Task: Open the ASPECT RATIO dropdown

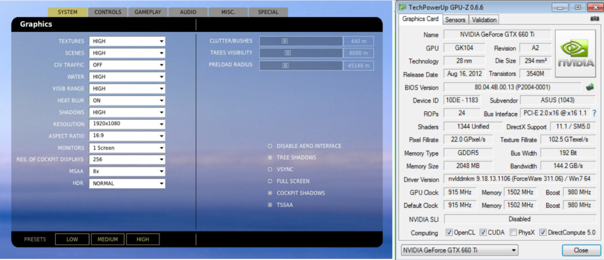Action: [127, 136]
